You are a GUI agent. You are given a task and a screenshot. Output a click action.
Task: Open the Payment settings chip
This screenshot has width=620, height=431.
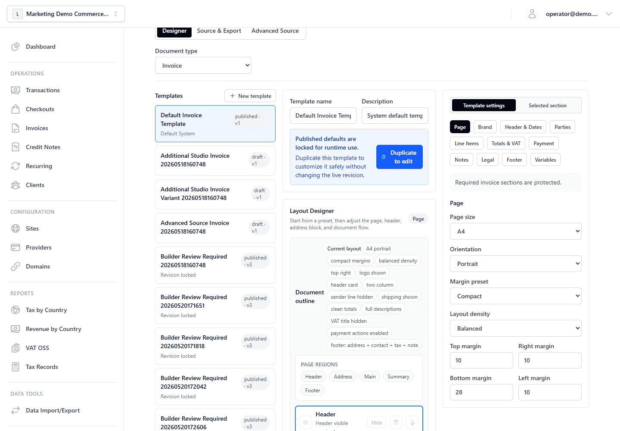(544, 144)
